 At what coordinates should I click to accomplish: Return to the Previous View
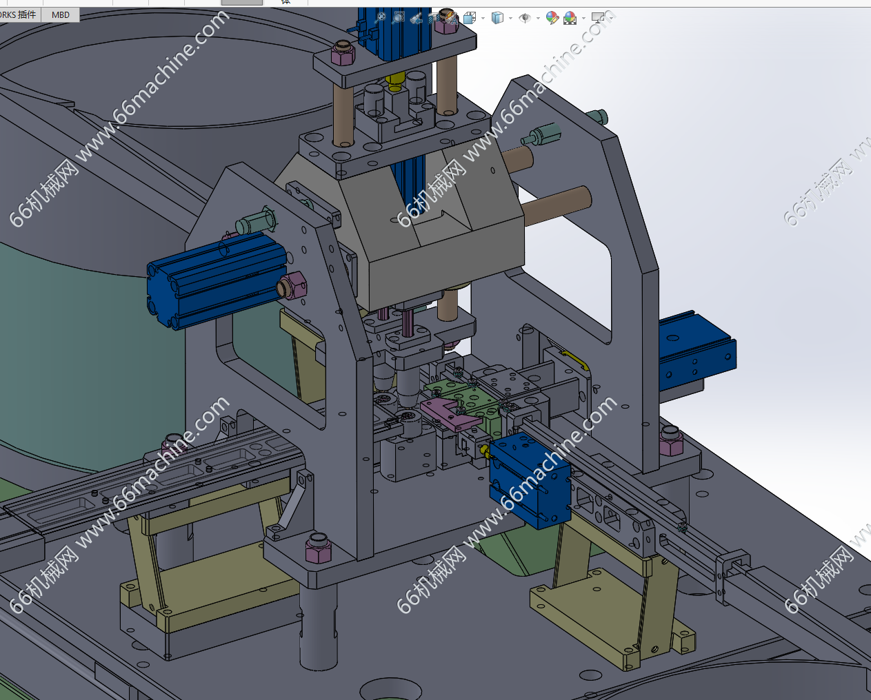tap(416, 18)
